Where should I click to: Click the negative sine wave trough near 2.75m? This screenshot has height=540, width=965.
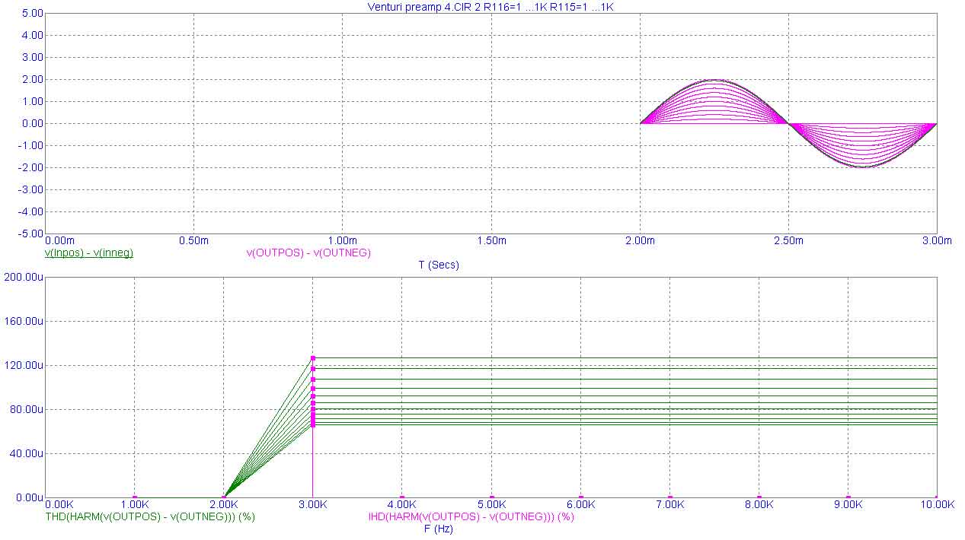[x=863, y=167]
